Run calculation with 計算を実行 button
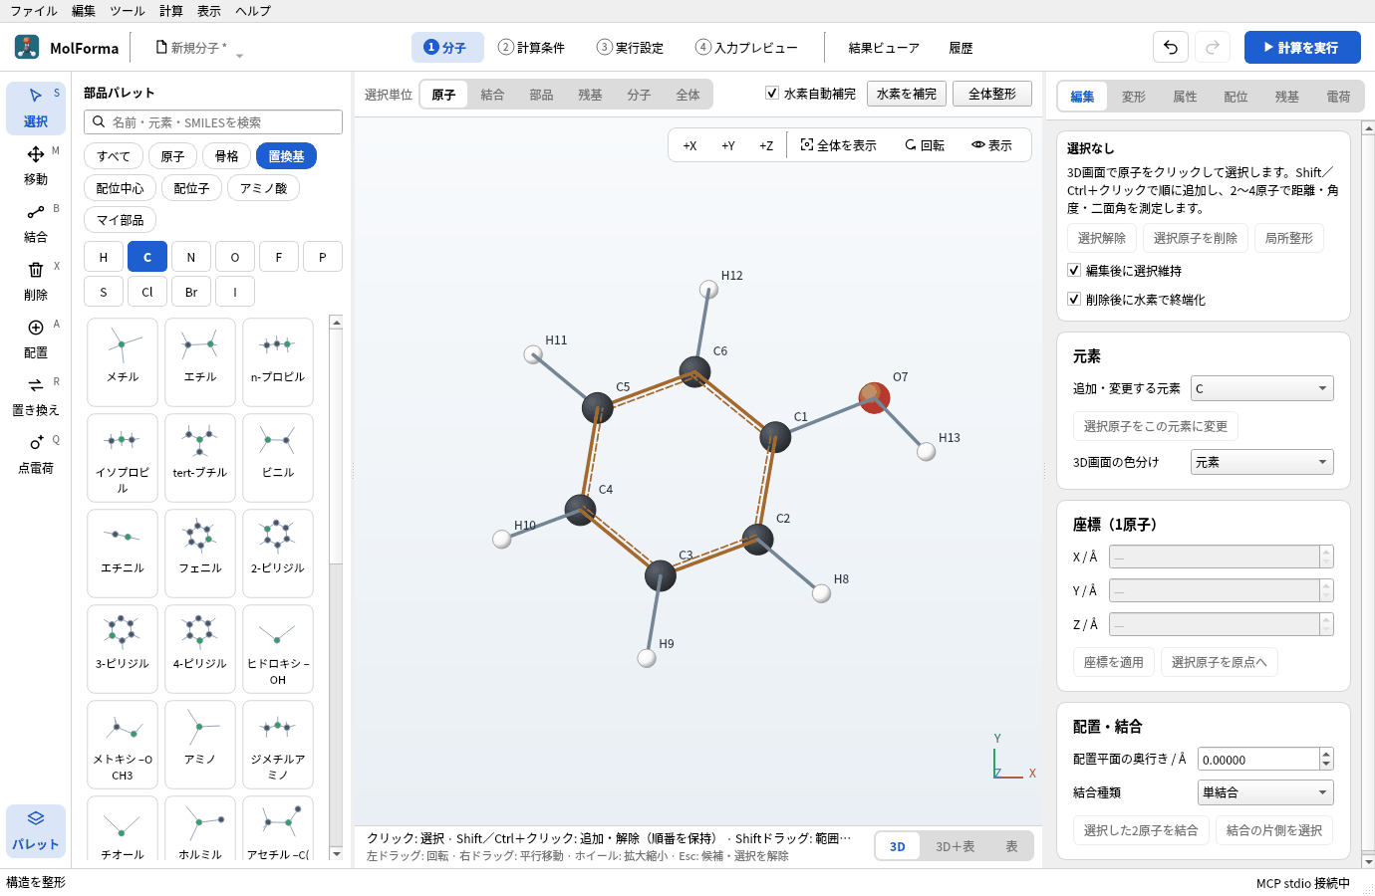The width and height of the screenshot is (1375, 896). click(x=1302, y=47)
